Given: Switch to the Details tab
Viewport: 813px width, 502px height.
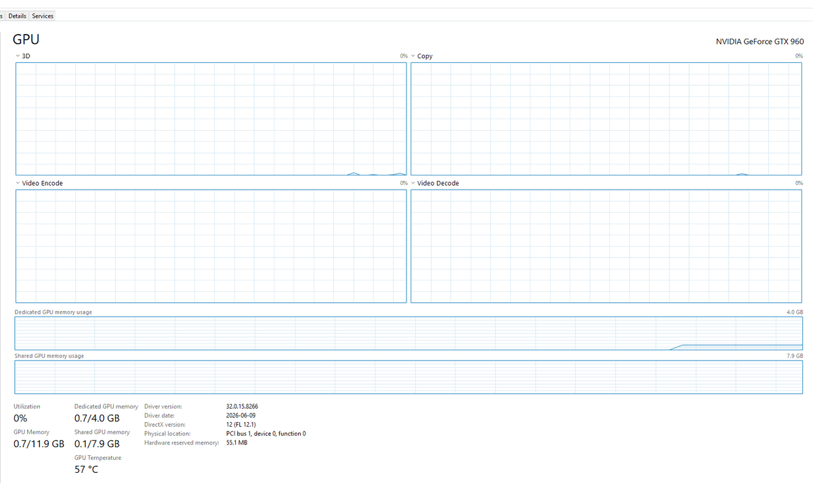Looking at the screenshot, I should (x=18, y=16).
